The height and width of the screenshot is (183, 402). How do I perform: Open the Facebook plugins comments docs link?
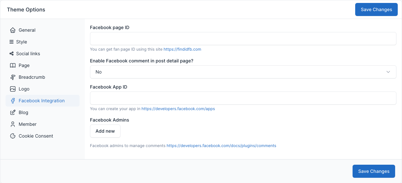click(221, 146)
